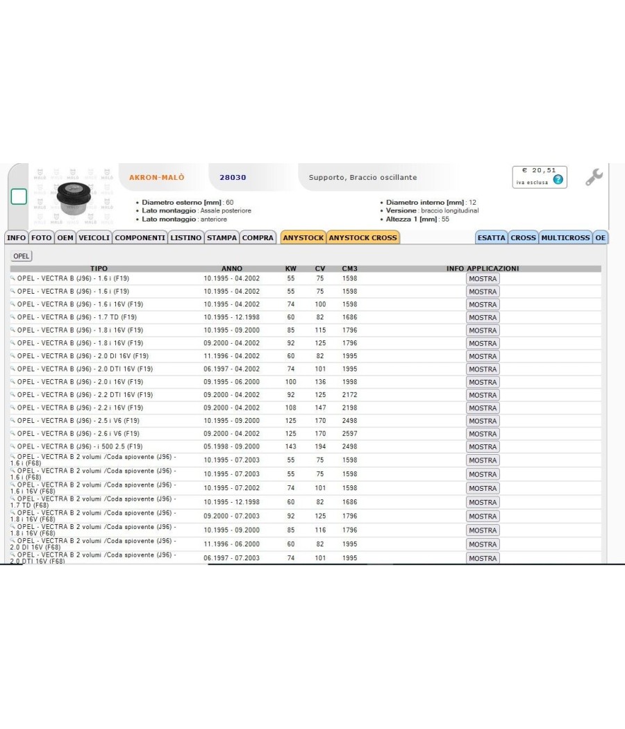Switch to the CROSS tab

(523, 237)
